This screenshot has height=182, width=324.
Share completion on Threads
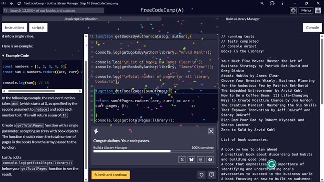[201, 160]
